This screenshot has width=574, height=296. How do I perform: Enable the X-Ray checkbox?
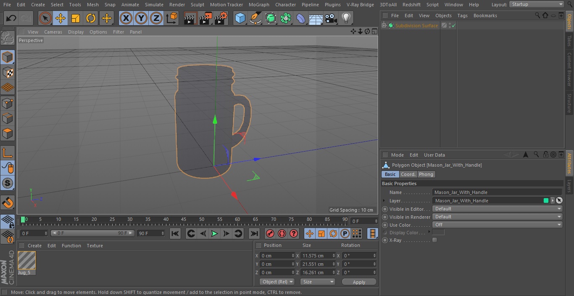point(434,240)
